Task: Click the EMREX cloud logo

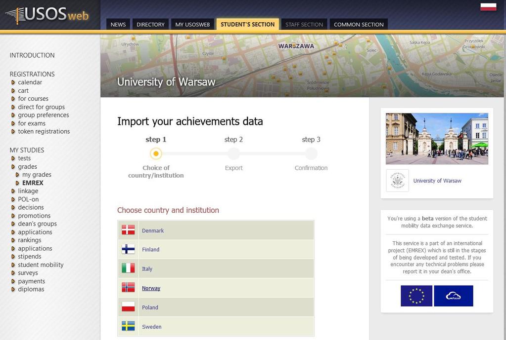Action: tap(454, 296)
